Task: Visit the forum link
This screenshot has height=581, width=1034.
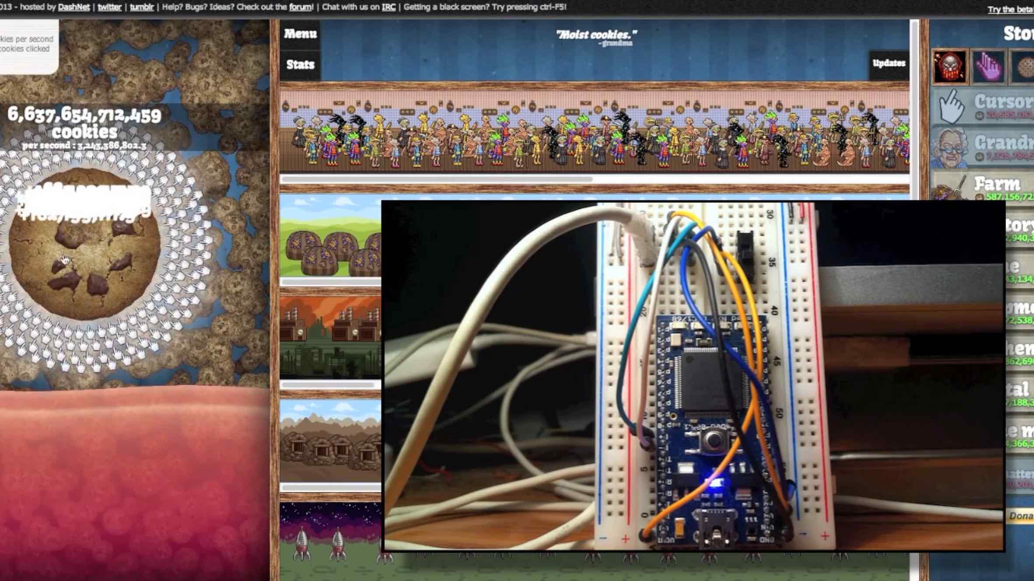Action: click(x=300, y=7)
